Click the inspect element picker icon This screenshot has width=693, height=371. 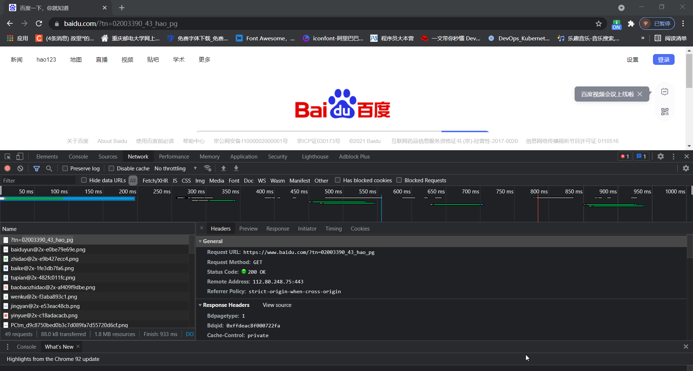pos(8,157)
